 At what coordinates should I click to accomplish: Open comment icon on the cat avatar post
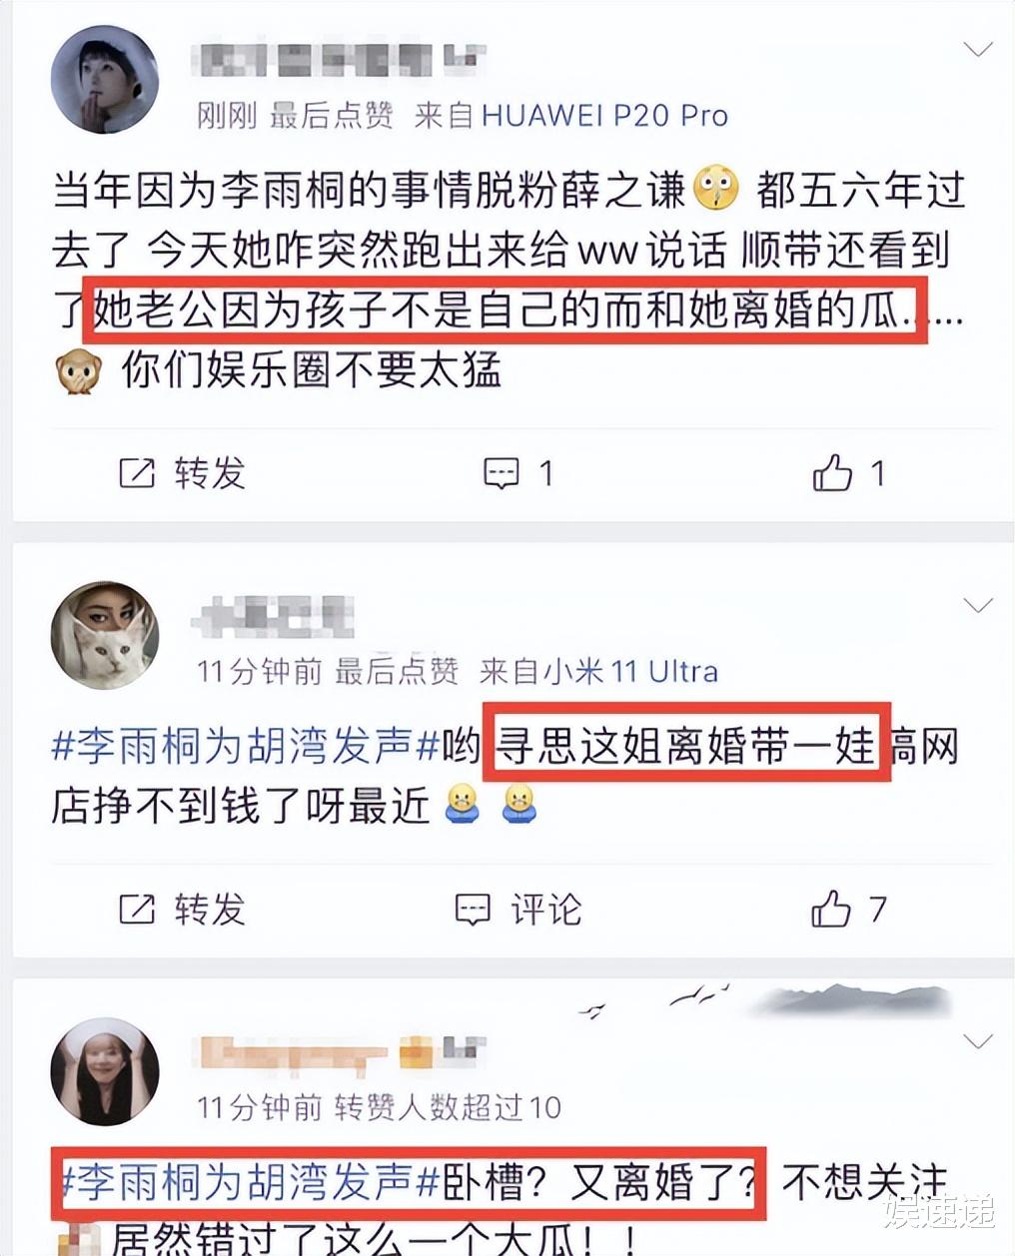(472, 909)
